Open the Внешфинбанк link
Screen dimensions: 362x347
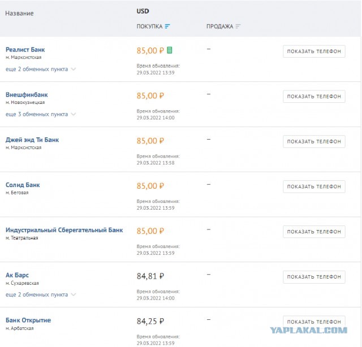click(x=27, y=94)
